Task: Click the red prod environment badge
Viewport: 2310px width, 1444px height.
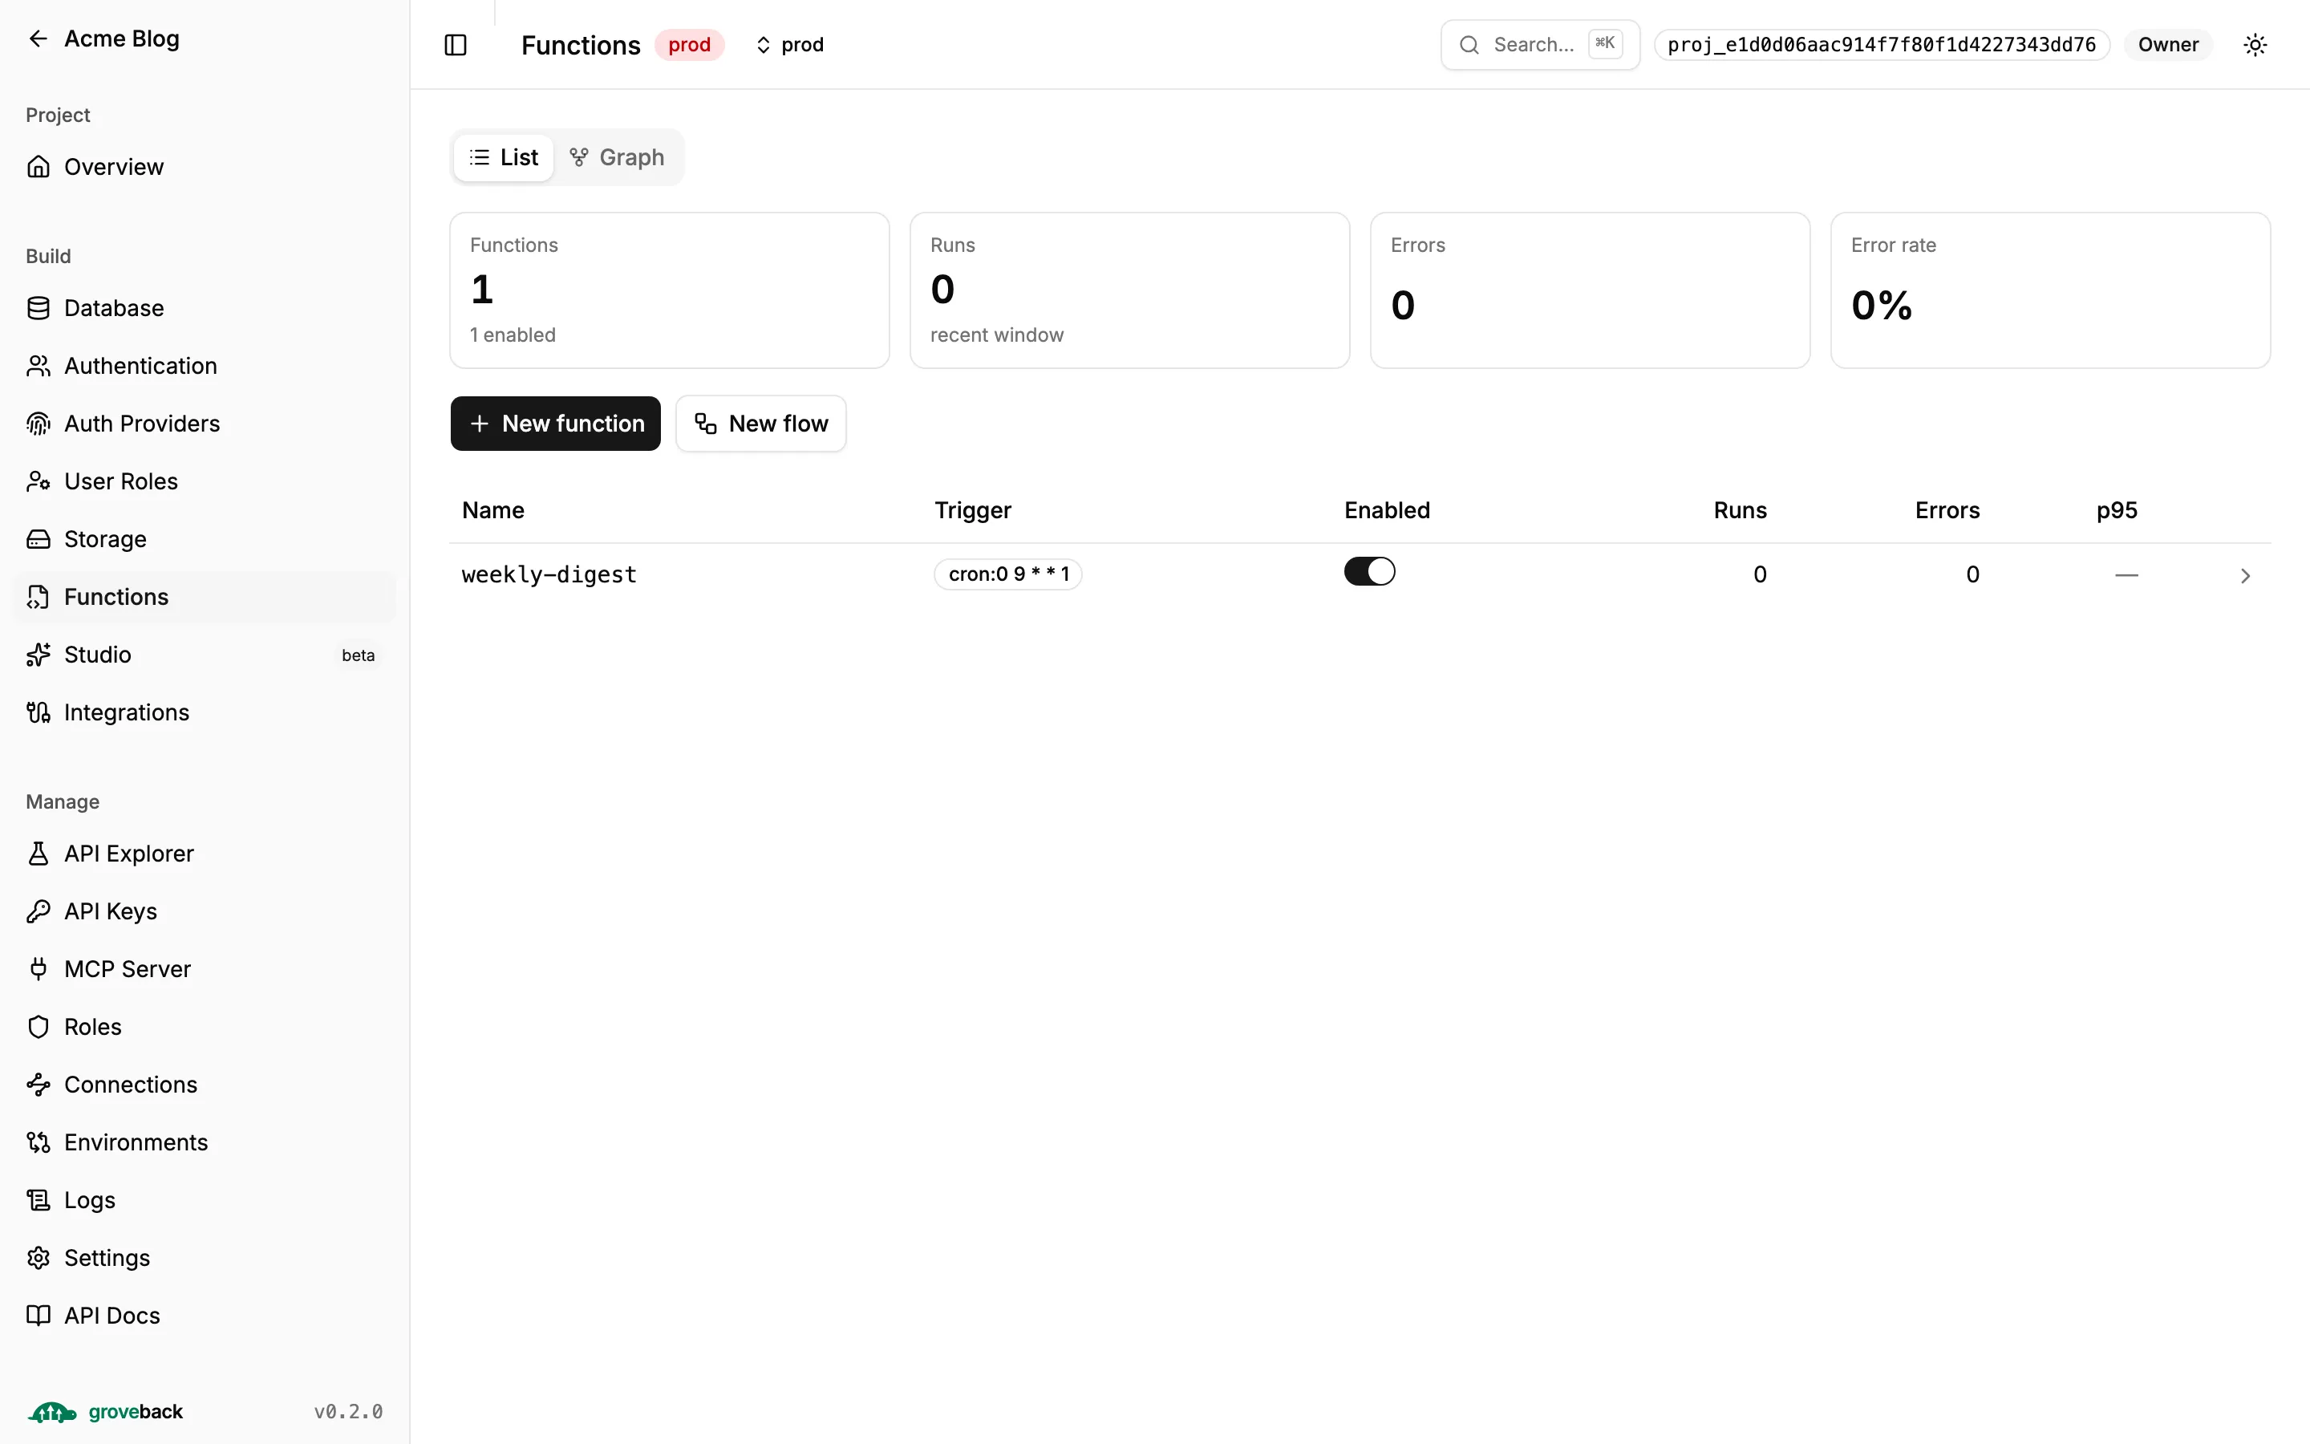Action: click(x=689, y=45)
